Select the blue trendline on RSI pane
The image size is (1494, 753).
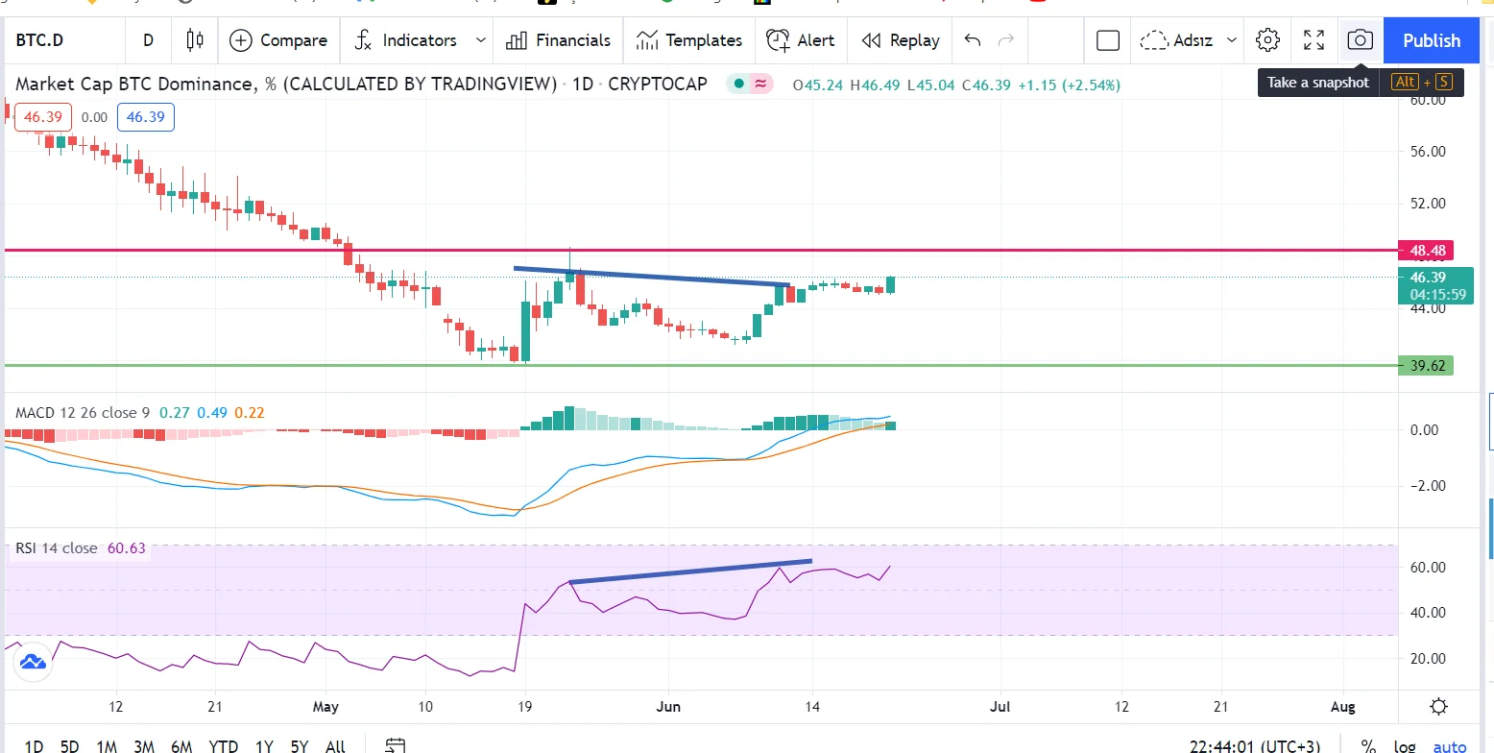691,571
